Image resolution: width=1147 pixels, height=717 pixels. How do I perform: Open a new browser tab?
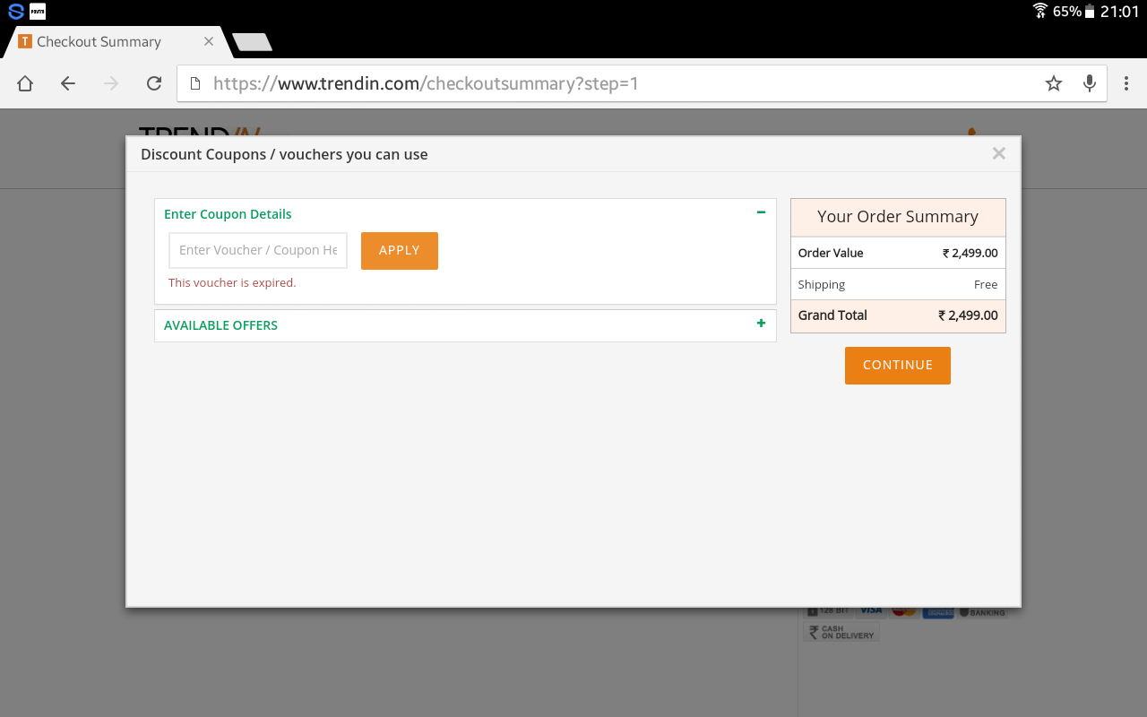(x=252, y=42)
